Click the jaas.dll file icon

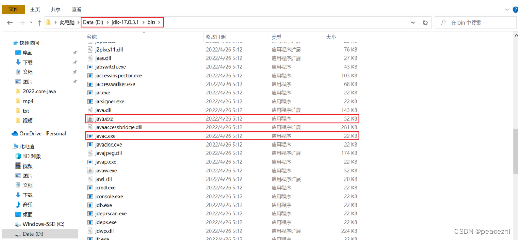[x=90, y=58]
